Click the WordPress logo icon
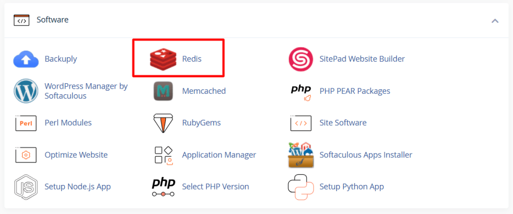513x214 pixels. tap(26, 91)
